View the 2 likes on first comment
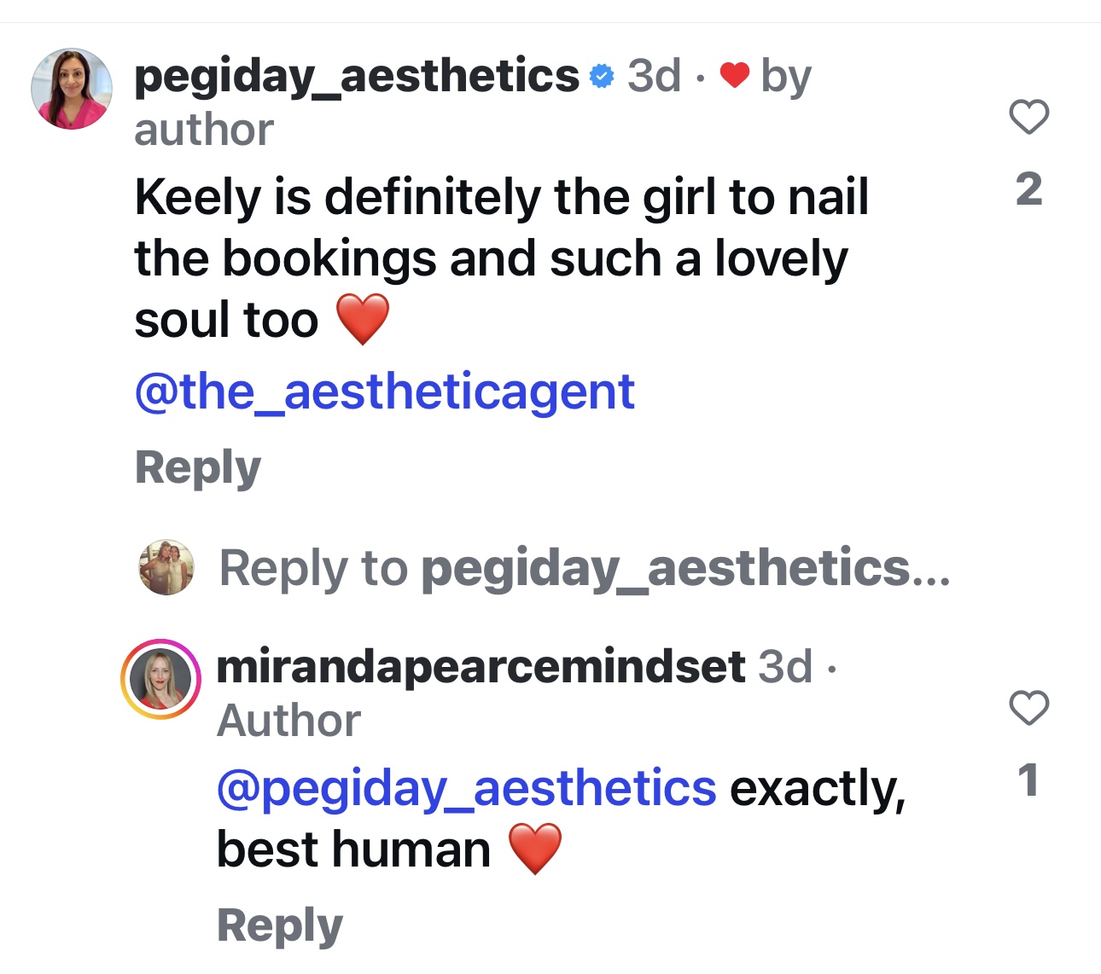Screen dimensions: 1101x974 click(x=1028, y=188)
